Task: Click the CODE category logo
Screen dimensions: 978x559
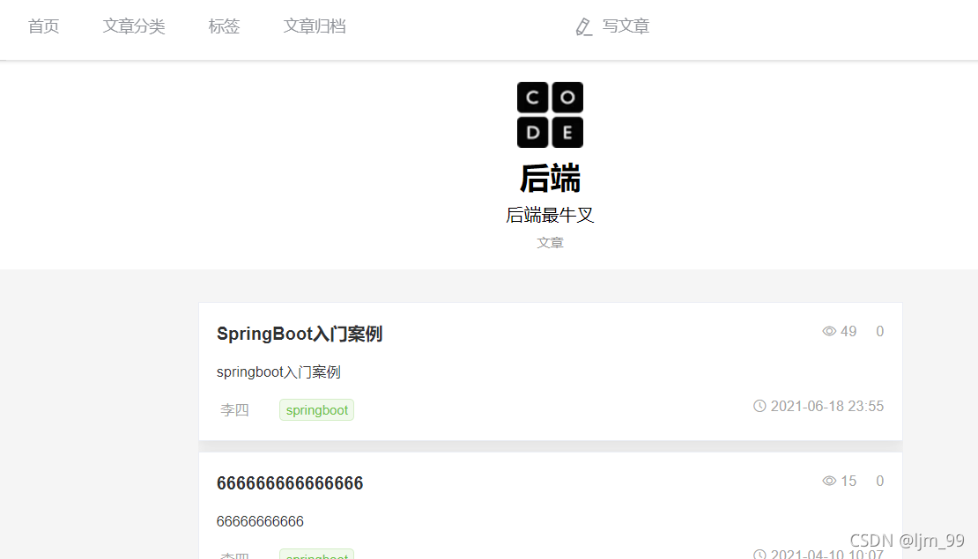Action: pyautogui.click(x=550, y=114)
